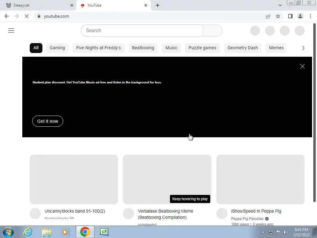
Task: Click the browser forward arrow
Action: tap(17, 16)
